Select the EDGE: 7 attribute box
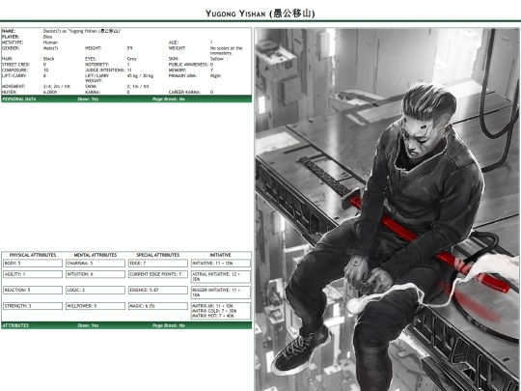Image resolution: width=521 pixels, height=391 pixels. tap(158, 264)
